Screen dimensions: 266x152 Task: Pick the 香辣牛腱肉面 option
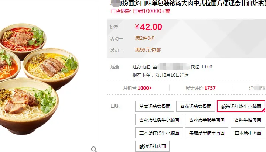248,120
